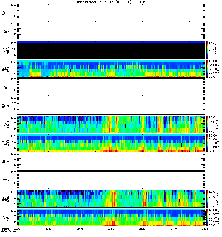Select the tha fbk edc12 color bar
222x237 pixels.
click(207, 50)
